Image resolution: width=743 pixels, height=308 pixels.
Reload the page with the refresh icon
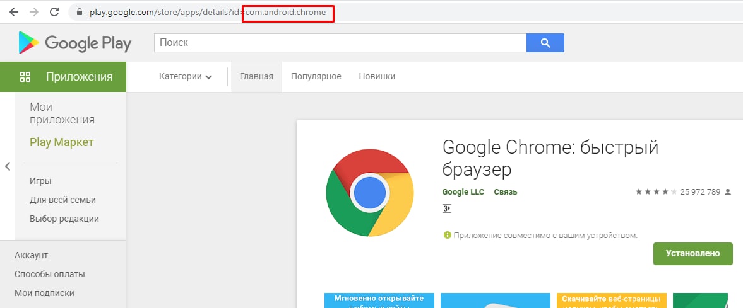click(54, 13)
